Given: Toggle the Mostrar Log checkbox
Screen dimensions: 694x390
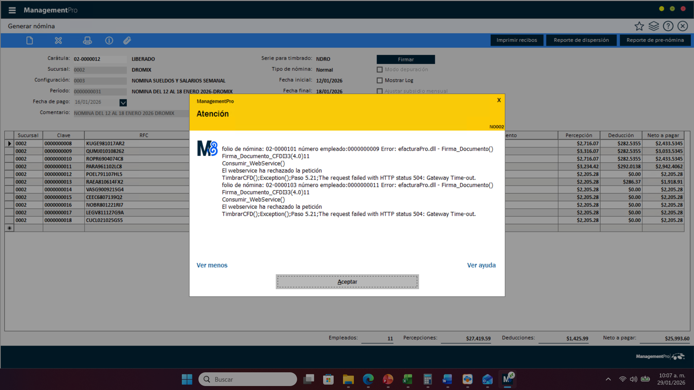Looking at the screenshot, I should (x=380, y=81).
